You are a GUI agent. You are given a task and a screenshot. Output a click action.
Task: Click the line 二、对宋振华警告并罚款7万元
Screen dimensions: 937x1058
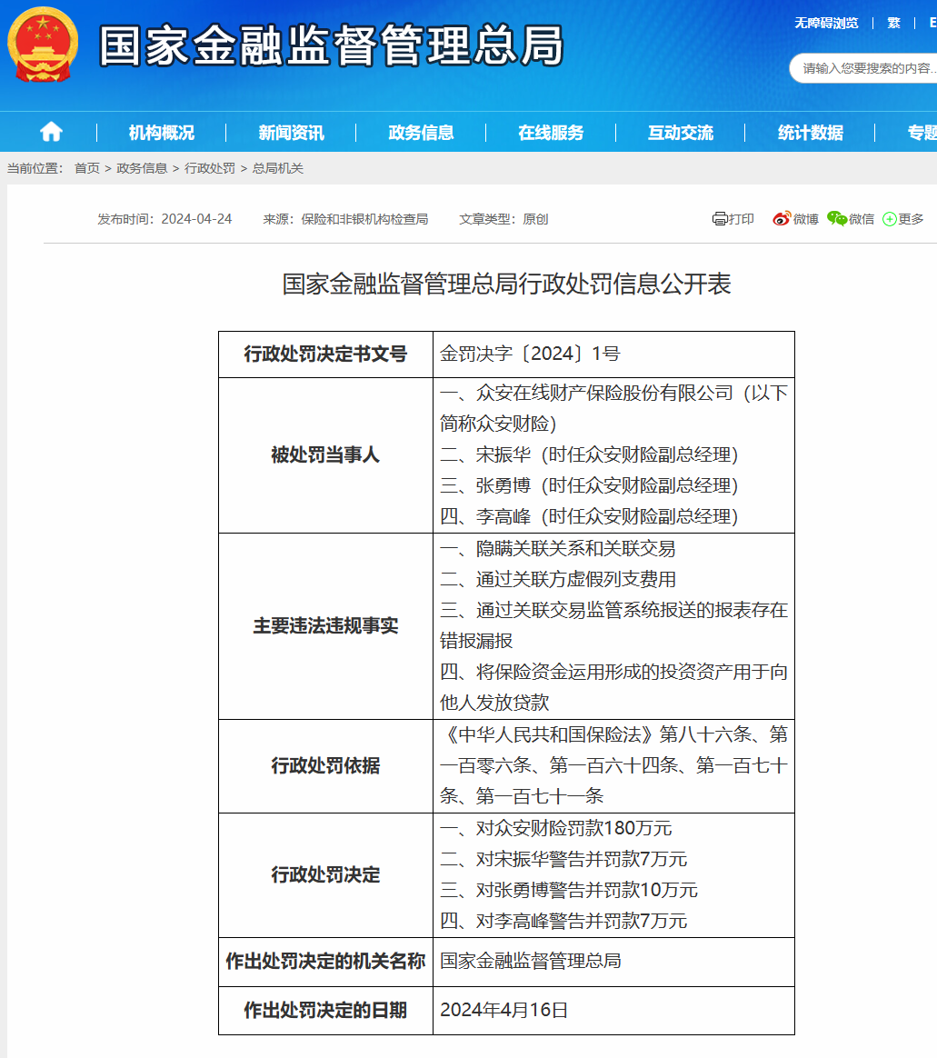point(563,859)
